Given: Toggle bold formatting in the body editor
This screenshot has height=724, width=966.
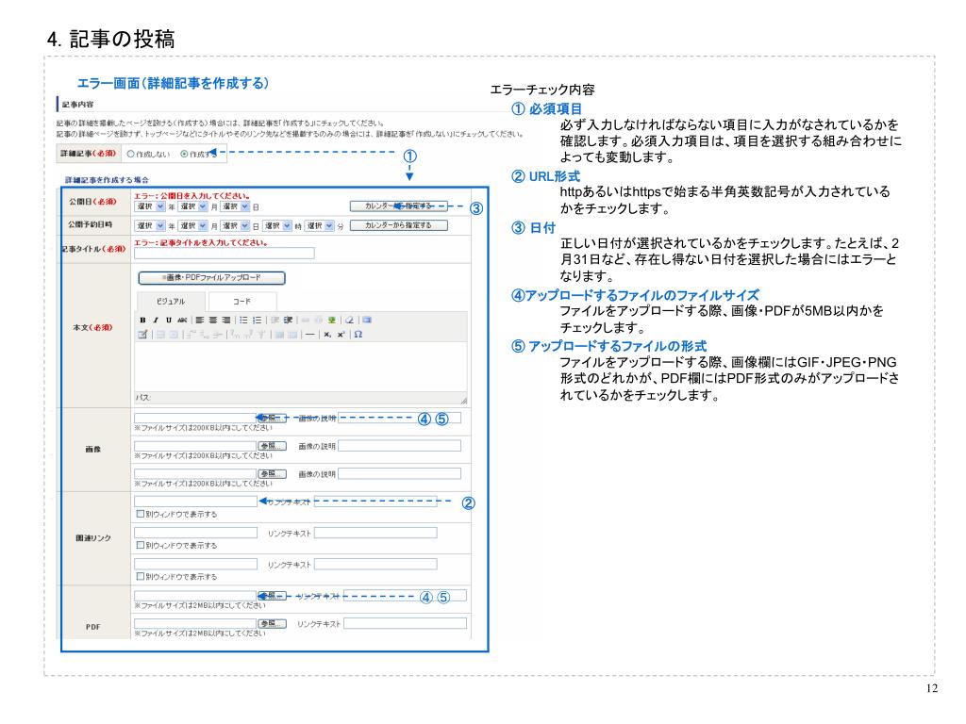Looking at the screenshot, I should point(143,321).
